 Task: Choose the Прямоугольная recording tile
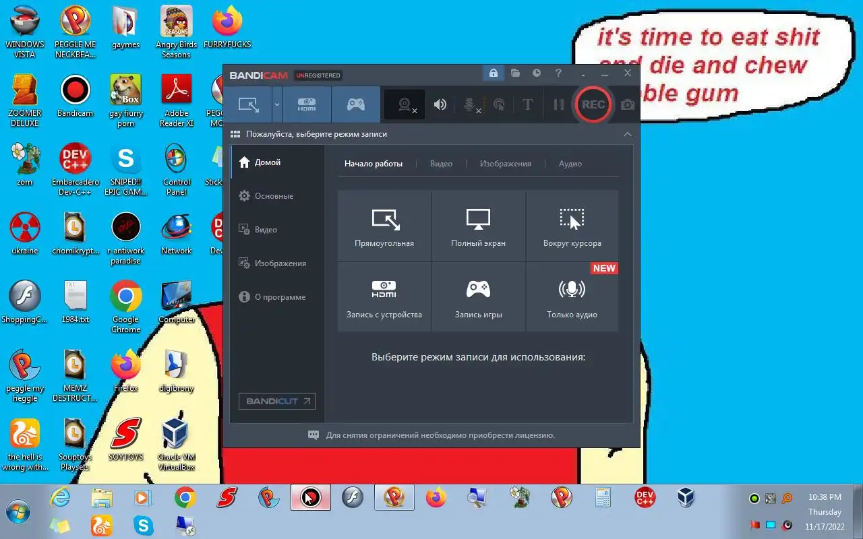point(384,226)
